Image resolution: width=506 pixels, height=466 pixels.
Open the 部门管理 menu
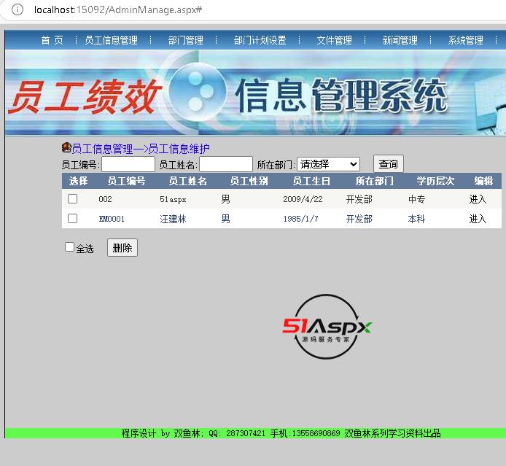[185, 41]
